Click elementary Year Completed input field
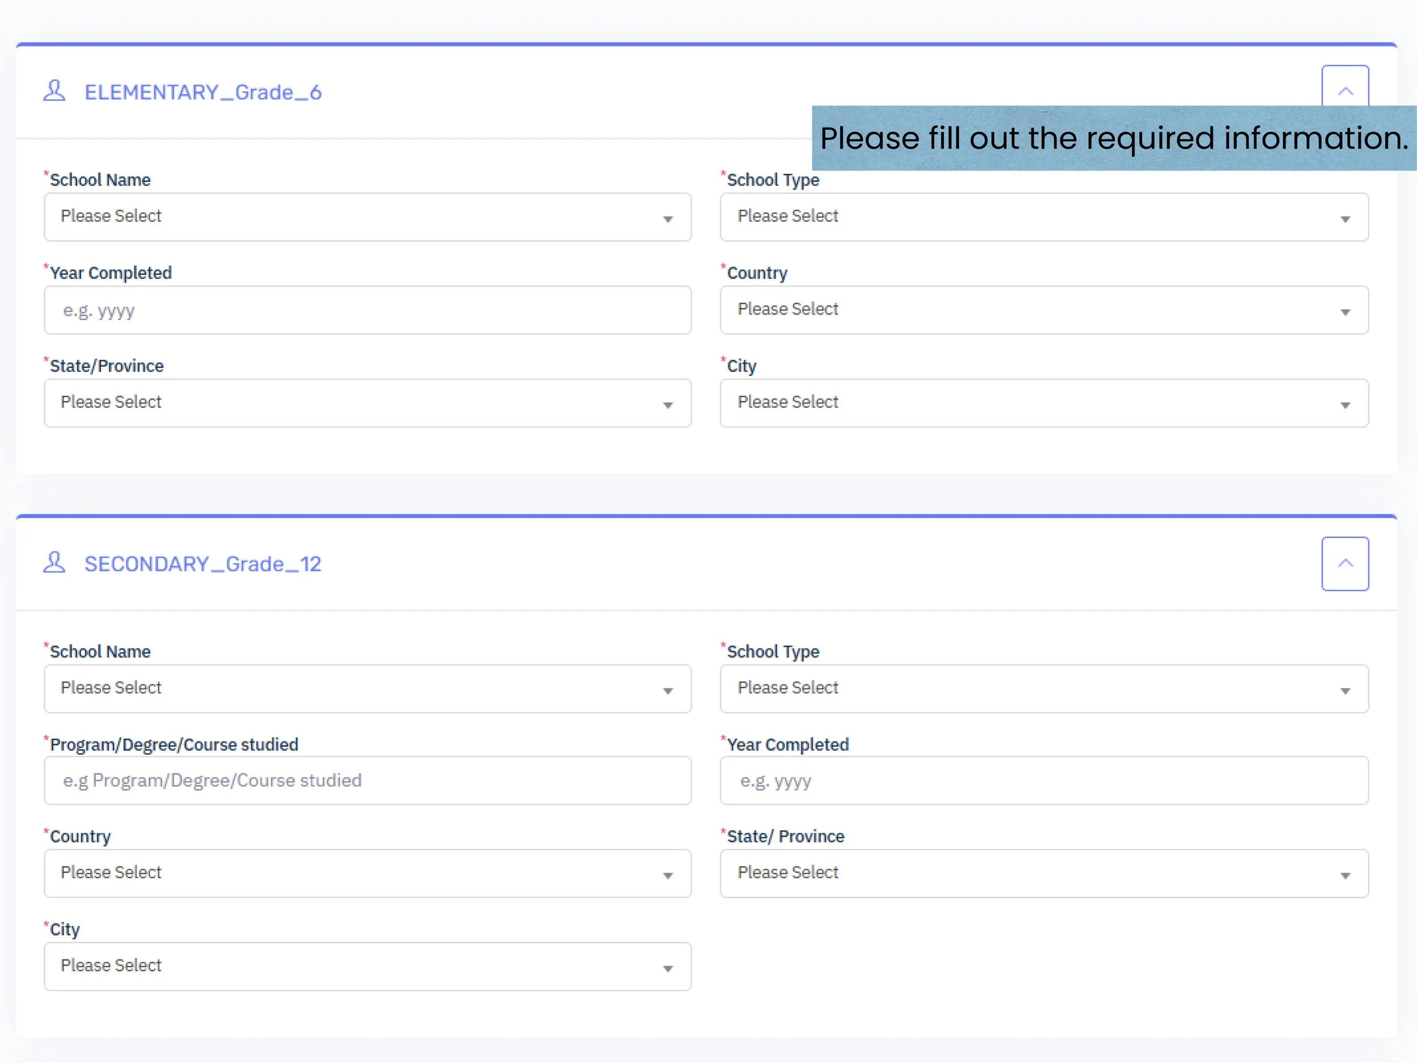 point(367,310)
